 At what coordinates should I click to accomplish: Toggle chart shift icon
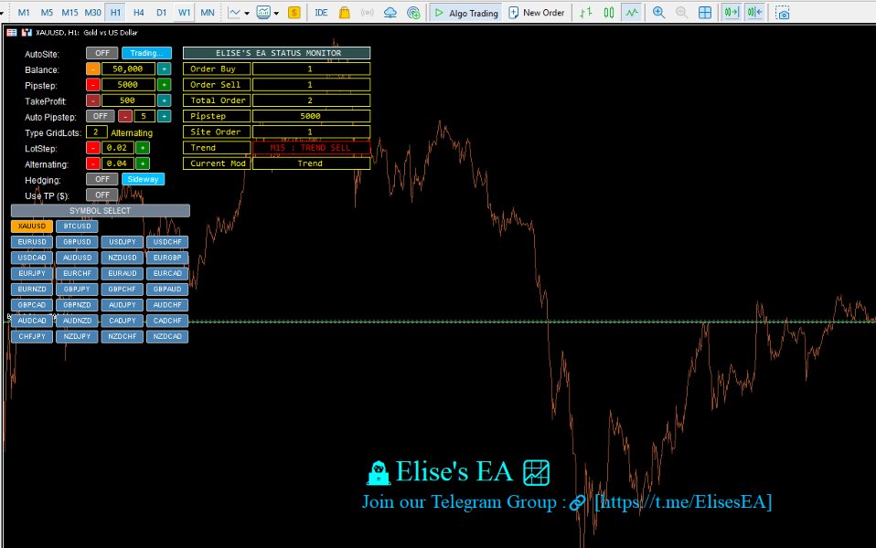point(754,12)
